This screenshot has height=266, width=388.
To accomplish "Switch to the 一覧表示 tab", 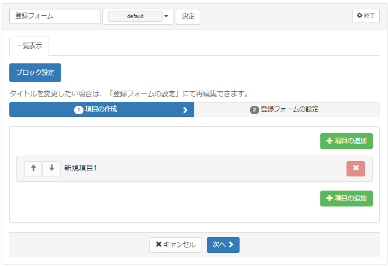I will 29,46.
